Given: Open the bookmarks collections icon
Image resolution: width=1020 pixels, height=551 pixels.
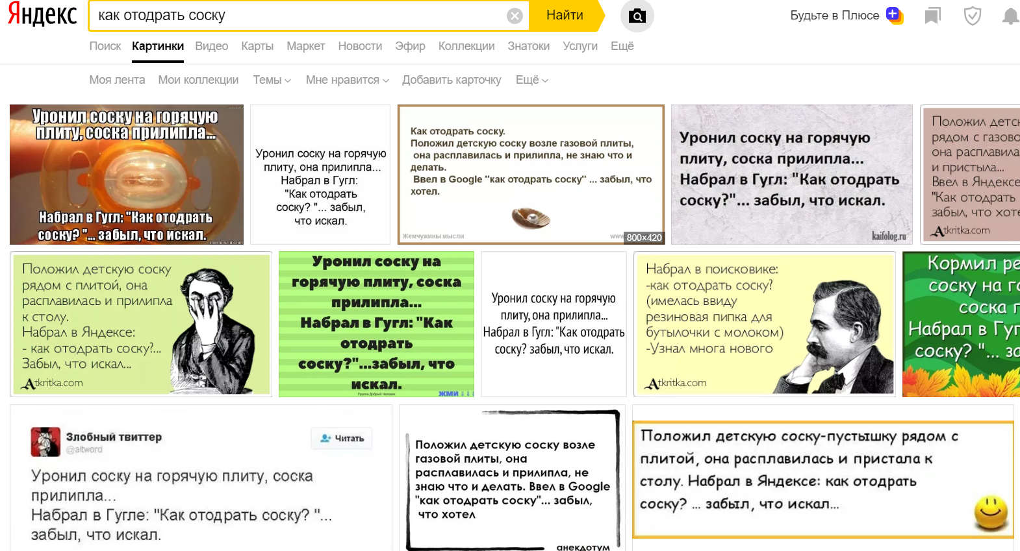Looking at the screenshot, I should (x=932, y=16).
